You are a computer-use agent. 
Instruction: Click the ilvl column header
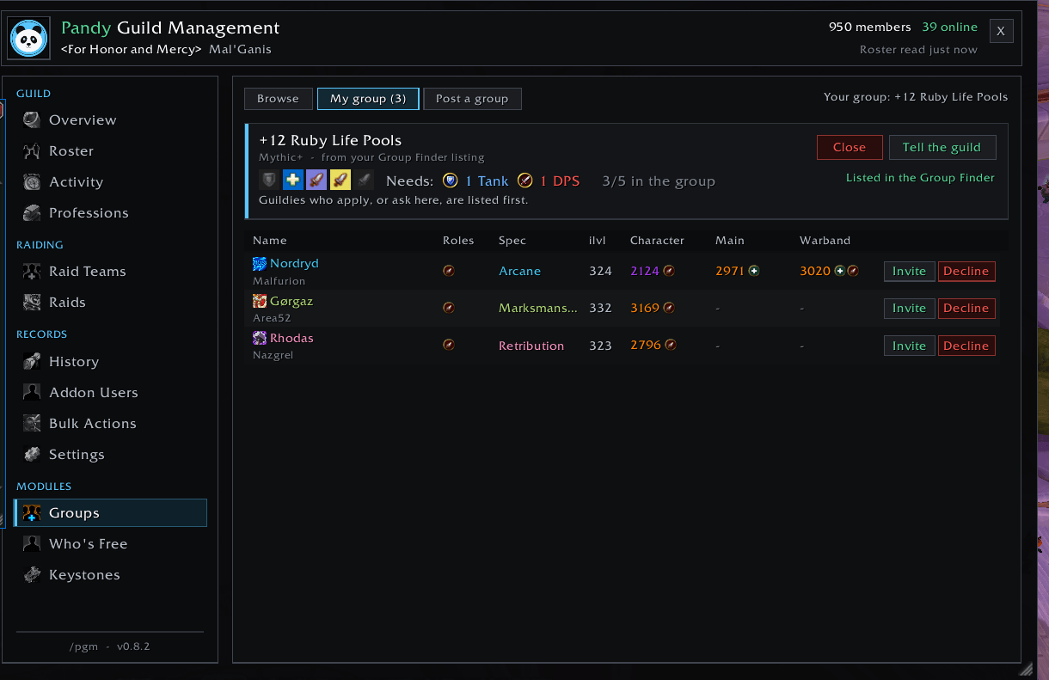[598, 241]
